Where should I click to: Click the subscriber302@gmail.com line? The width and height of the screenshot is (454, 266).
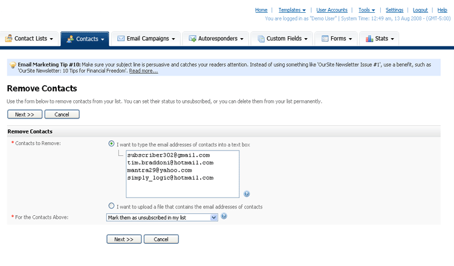coord(169,155)
